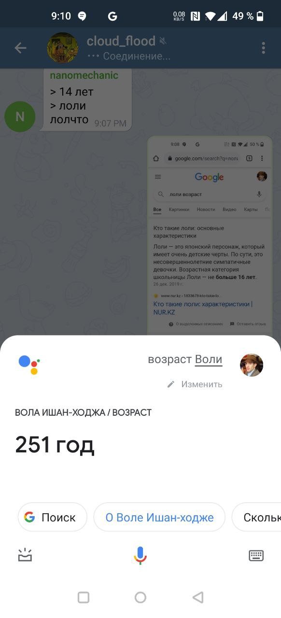This screenshot has width=281, height=618.
Task: Choose О Воле Ишан-ходже chip
Action: pyautogui.click(x=159, y=517)
